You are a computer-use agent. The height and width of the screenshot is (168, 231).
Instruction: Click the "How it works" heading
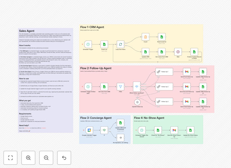tap(25, 46)
